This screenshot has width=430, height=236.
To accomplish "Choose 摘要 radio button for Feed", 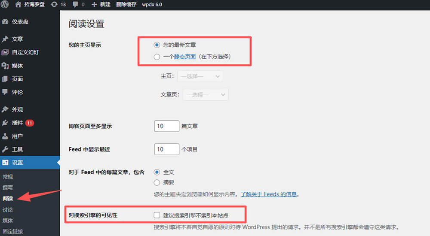I will click(157, 182).
